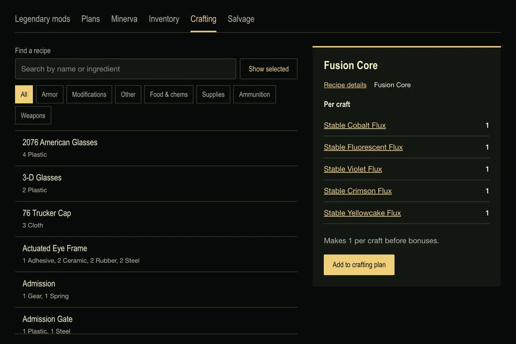Pick the Admission Gate recipe
Screen dimensions: 516x344
[x=156, y=321]
